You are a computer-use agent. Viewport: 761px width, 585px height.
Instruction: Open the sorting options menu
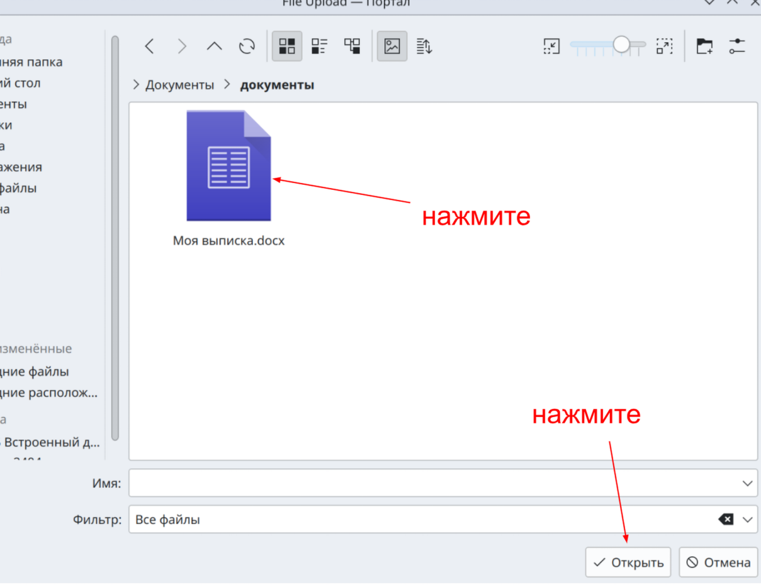pos(424,46)
